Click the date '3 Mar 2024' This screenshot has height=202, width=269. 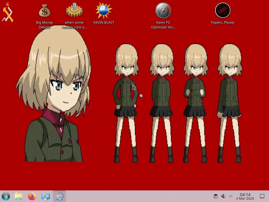(x=245, y=199)
